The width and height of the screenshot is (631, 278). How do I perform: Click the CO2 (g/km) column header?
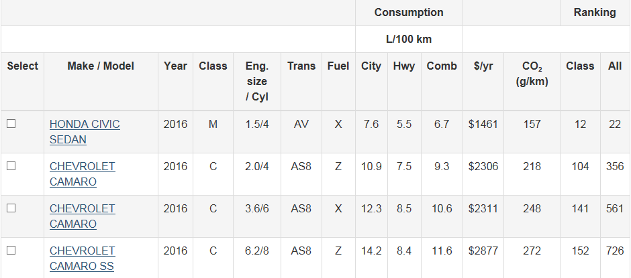tap(532, 74)
